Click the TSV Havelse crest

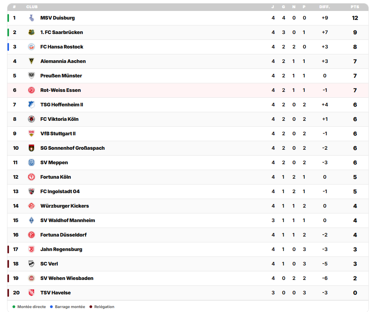coord(31,292)
